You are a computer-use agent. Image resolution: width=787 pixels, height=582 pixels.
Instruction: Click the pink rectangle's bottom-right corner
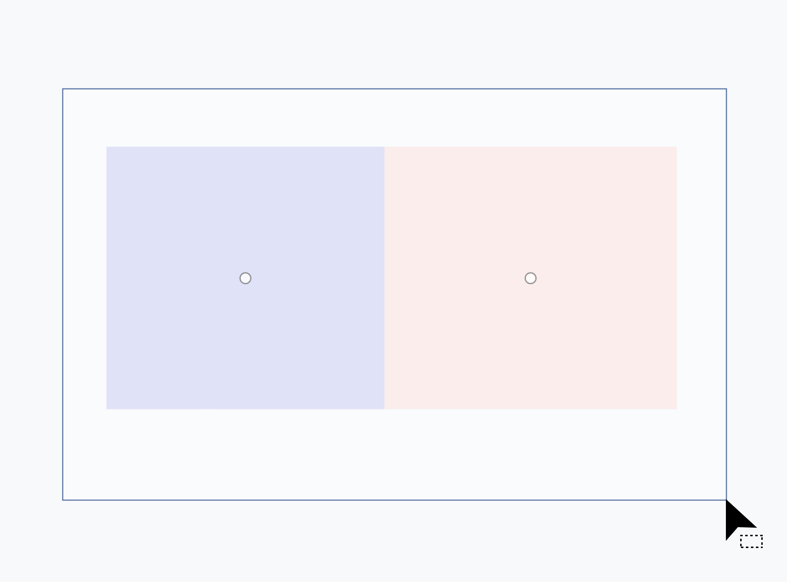(x=677, y=409)
